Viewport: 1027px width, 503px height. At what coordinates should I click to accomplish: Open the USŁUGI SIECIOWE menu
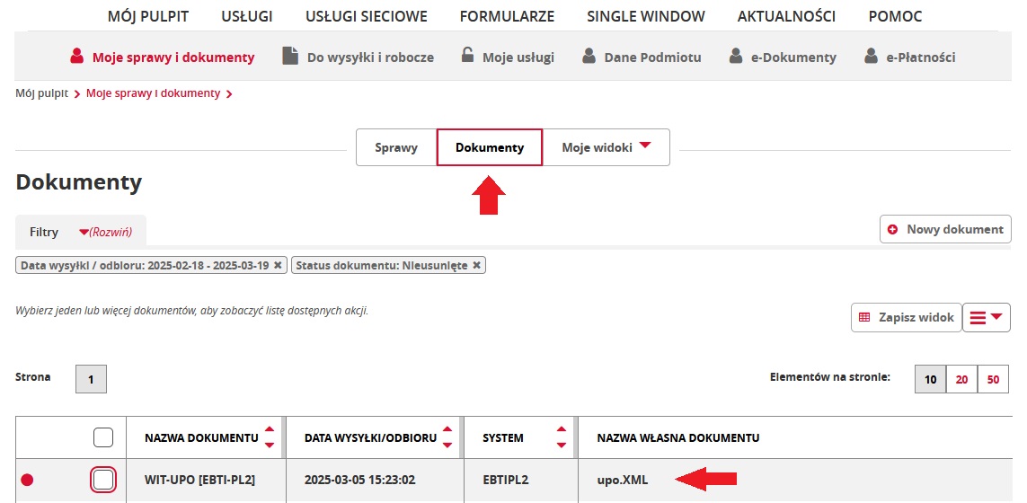366,16
